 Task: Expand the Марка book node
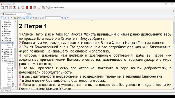[2, 27]
